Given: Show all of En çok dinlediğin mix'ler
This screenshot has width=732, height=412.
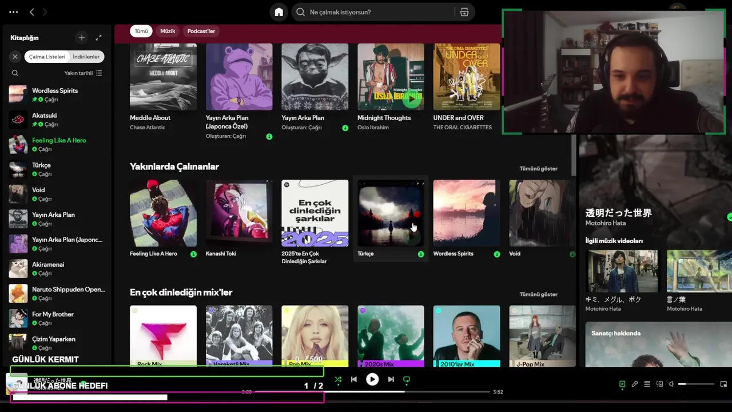Looking at the screenshot, I should click(538, 295).
